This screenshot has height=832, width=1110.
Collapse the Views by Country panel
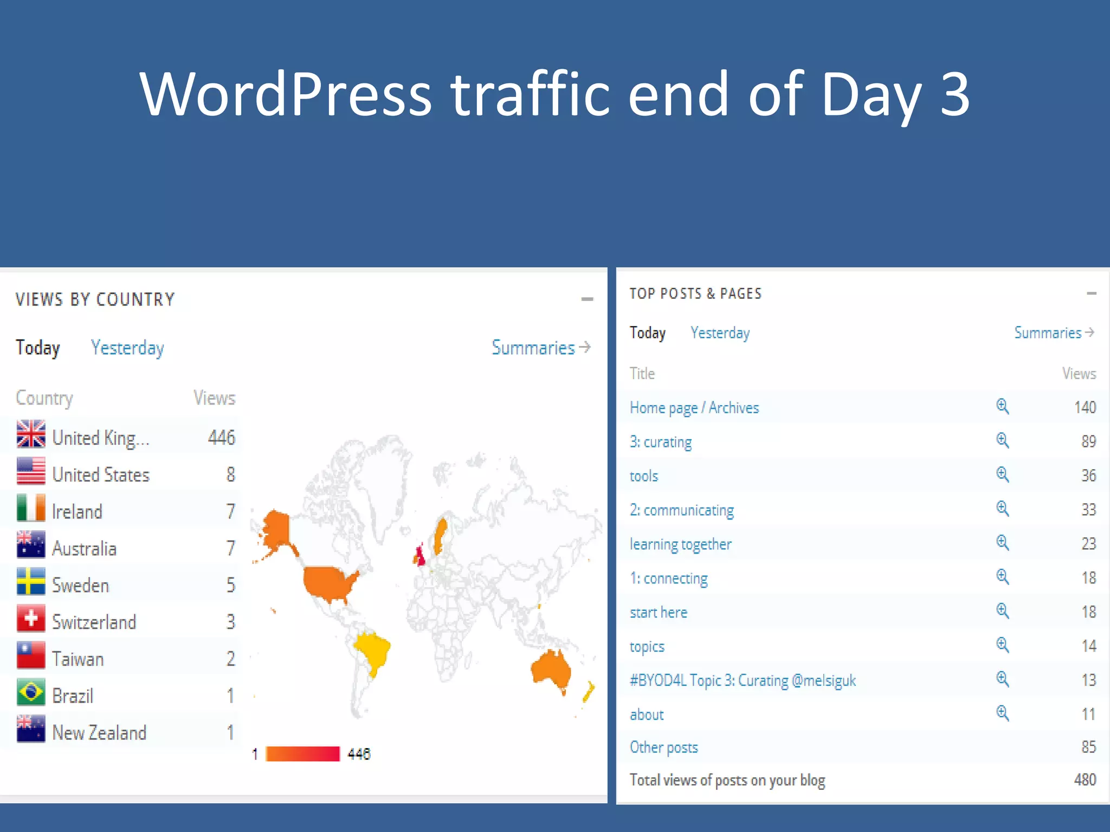coord(587,299)
